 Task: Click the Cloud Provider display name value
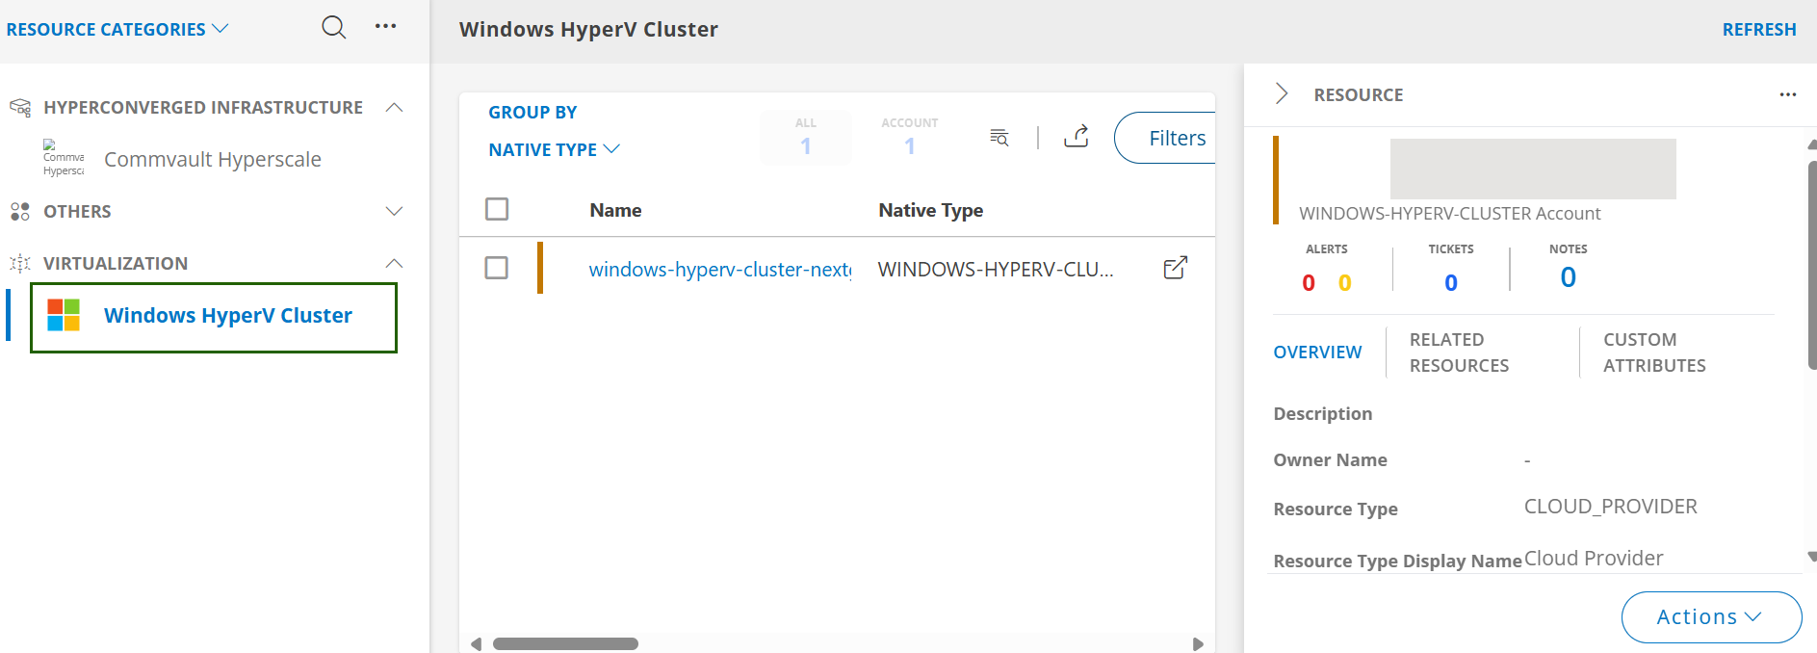click(1594, 559)
